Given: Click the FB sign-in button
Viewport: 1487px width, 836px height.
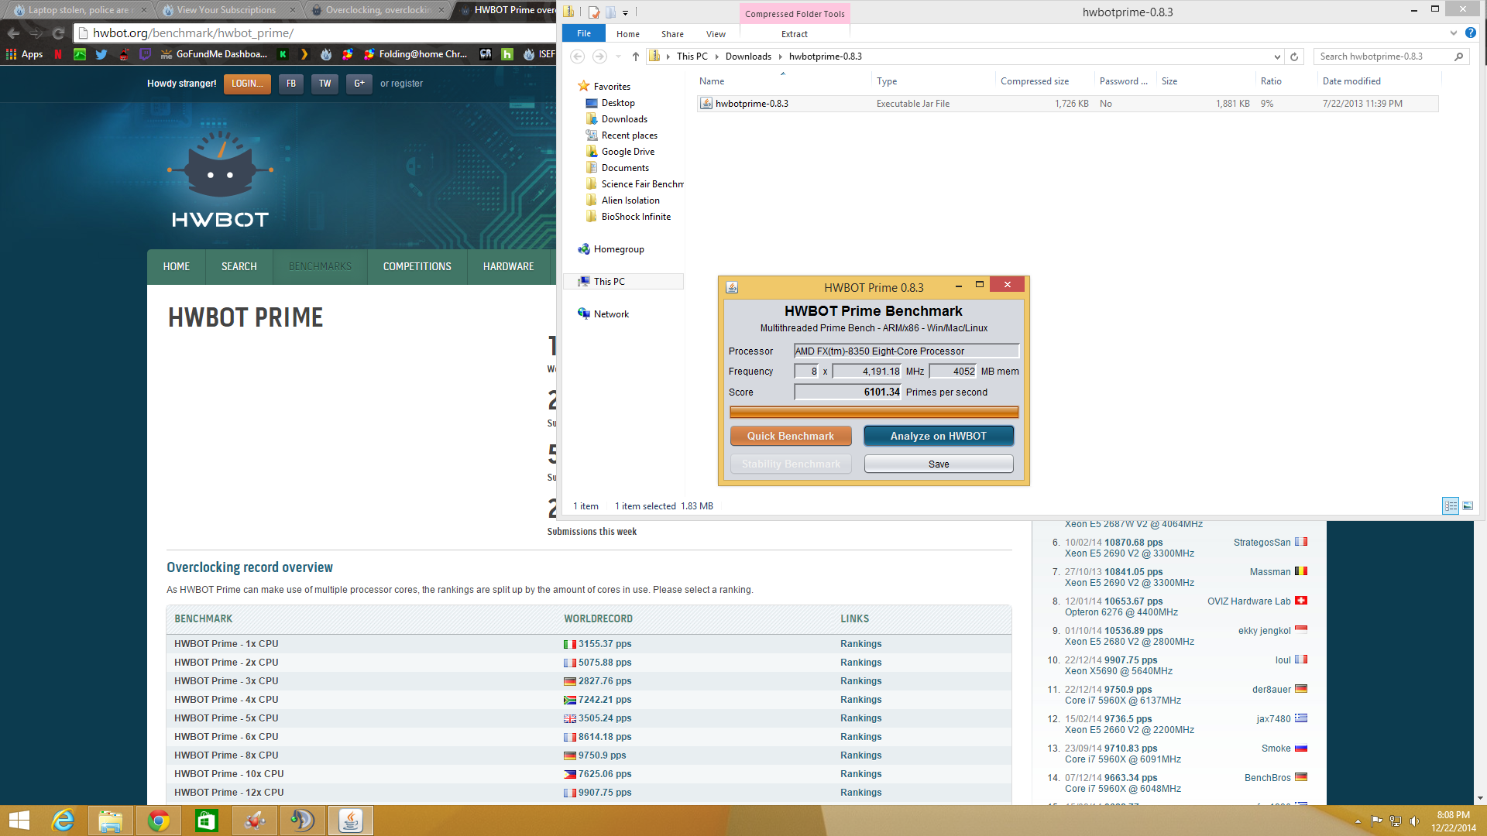Looking at the screenshot, I should click(x=291, y=84).
